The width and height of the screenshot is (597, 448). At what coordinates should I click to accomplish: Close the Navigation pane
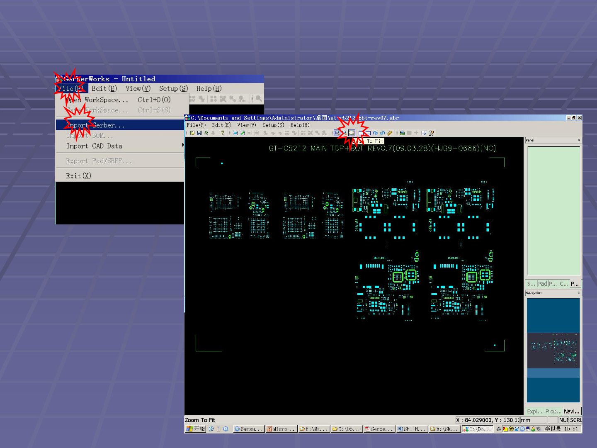579,293
